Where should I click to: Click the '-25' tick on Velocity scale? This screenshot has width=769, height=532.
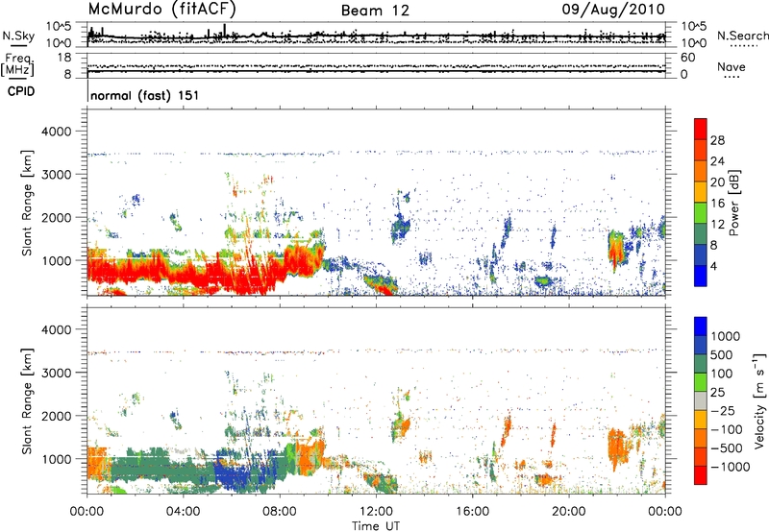pyautogui.click(x=723, y=410)
